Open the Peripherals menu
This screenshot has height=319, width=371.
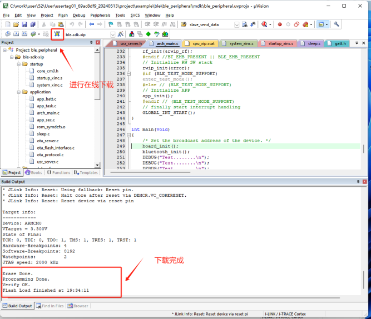pos(100,15)
